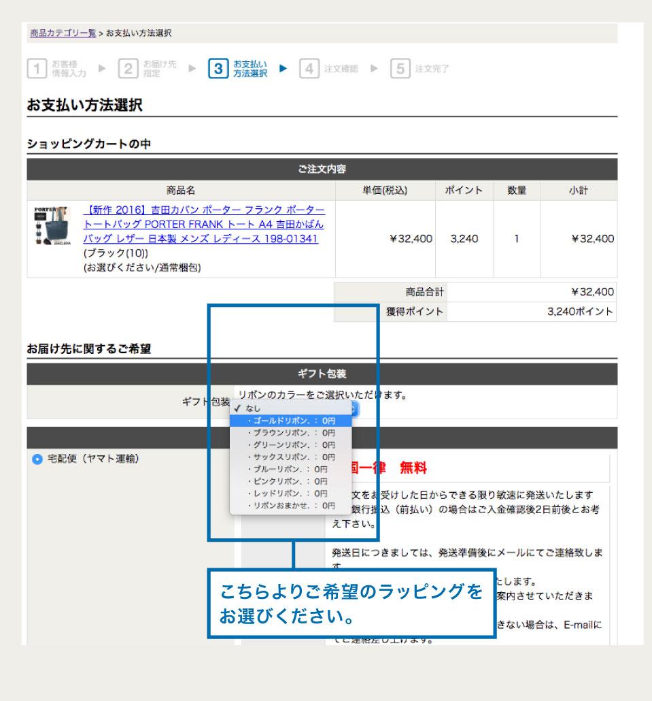The height and width of the screenshot is (701, 652).
Task: Choose ブルーリボン option in the dropdown
Action: (x=291, y=469)
